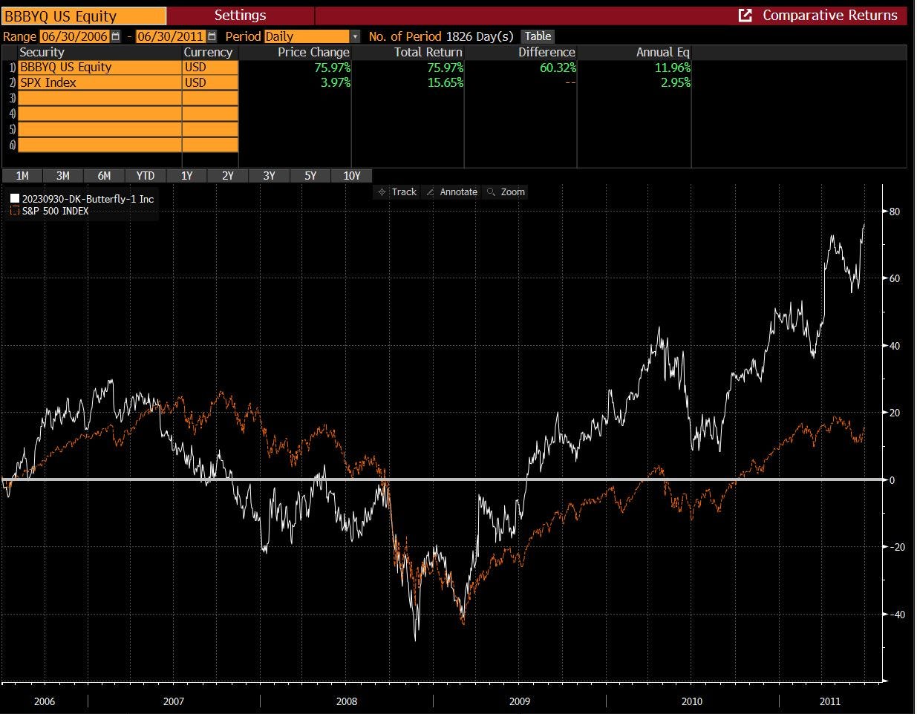Click the white legend swatch for Butterfly-1 Inc
The height and width of the screenshot is (714, 917).
[x=15, y=199]
